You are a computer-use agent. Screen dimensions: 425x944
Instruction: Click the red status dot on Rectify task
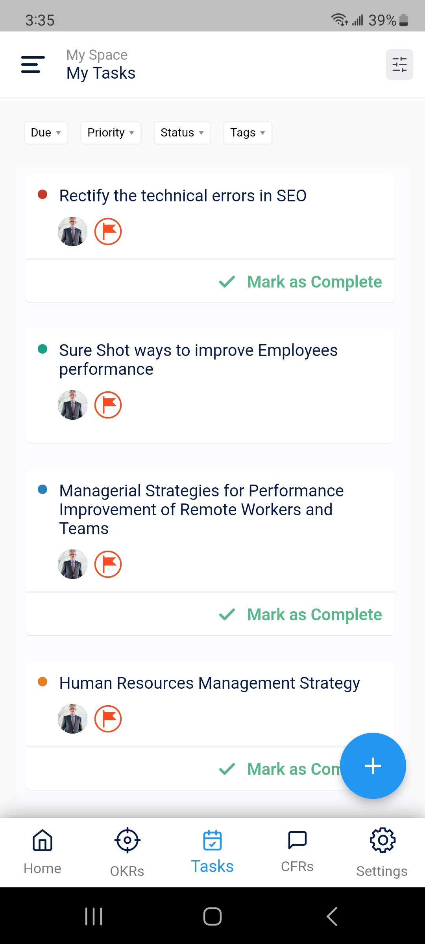click(42, 194)
